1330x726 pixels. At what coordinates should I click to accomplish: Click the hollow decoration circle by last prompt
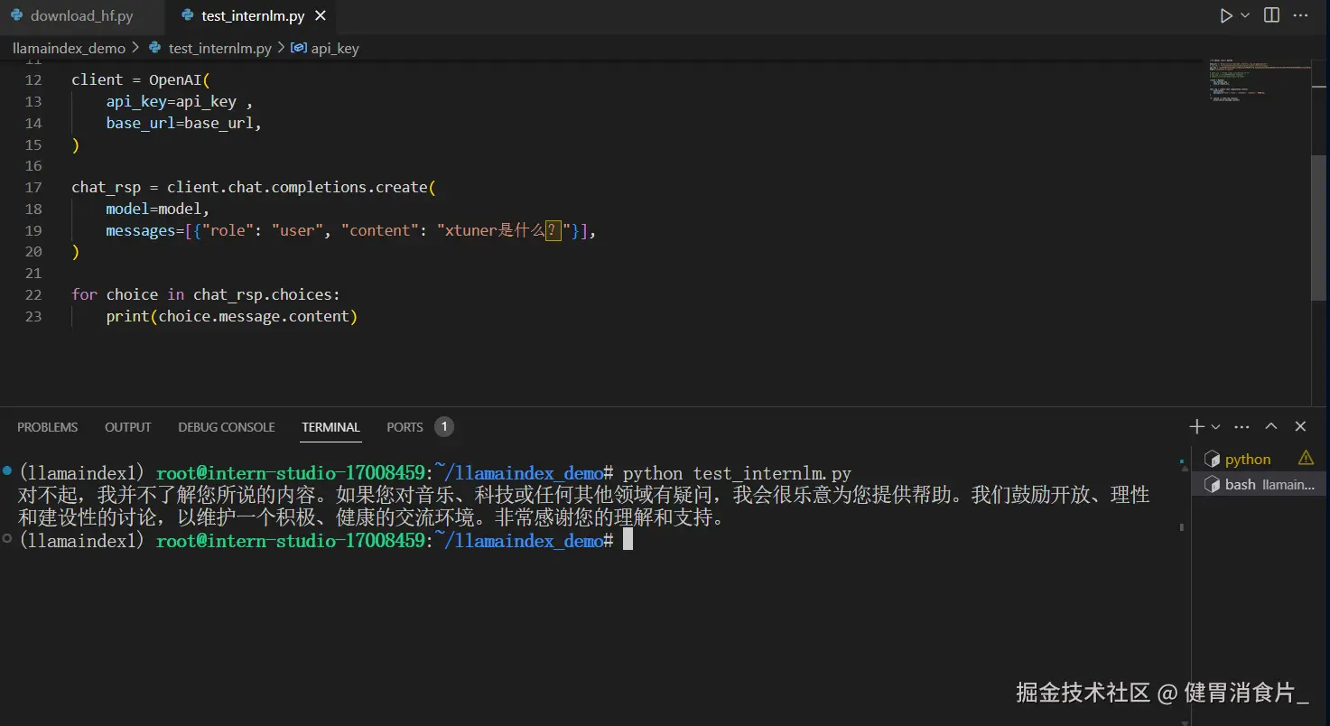tap(7, 538)
